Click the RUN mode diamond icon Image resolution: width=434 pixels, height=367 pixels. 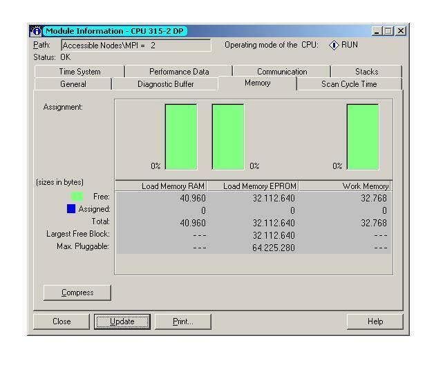334,45
